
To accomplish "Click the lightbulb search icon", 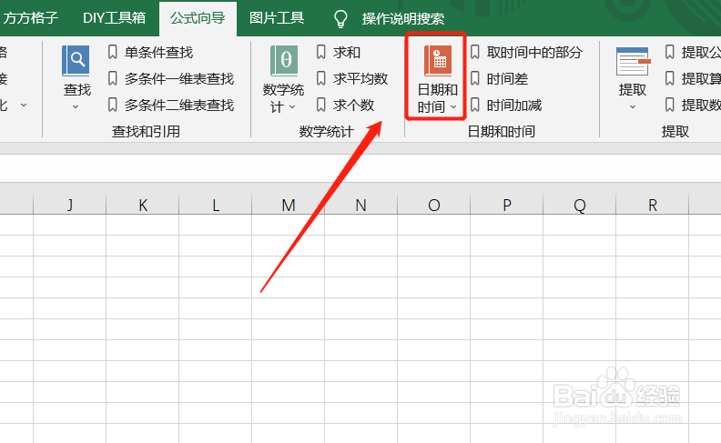I will [x=340, y=19].
